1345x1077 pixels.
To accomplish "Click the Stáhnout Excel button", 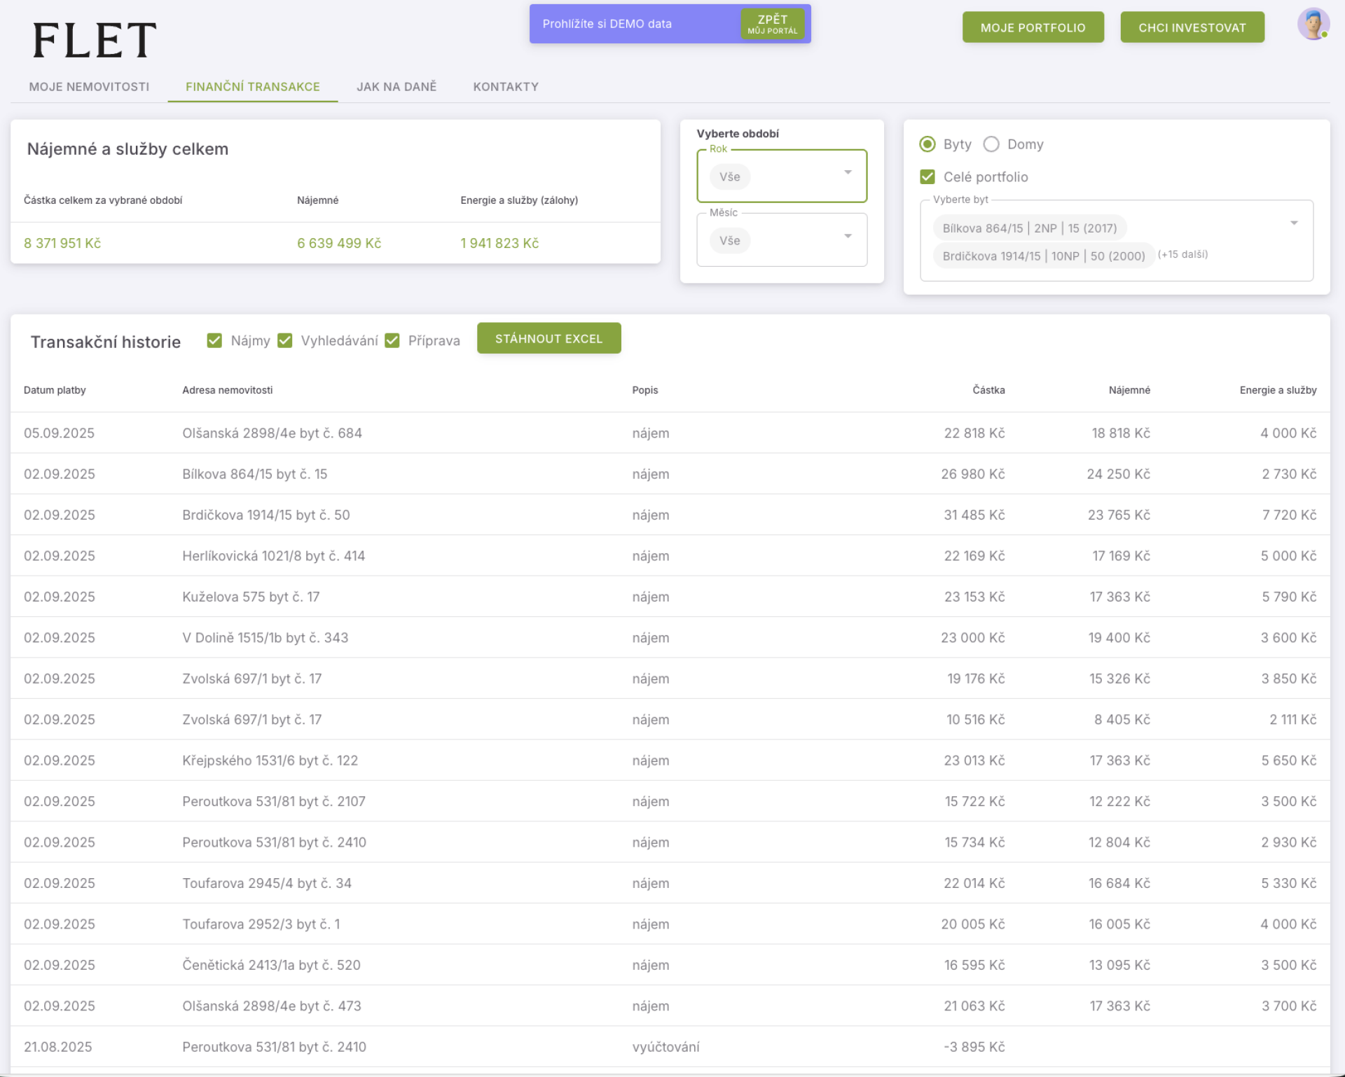I will pyautogui.click(x=549, y=339).
